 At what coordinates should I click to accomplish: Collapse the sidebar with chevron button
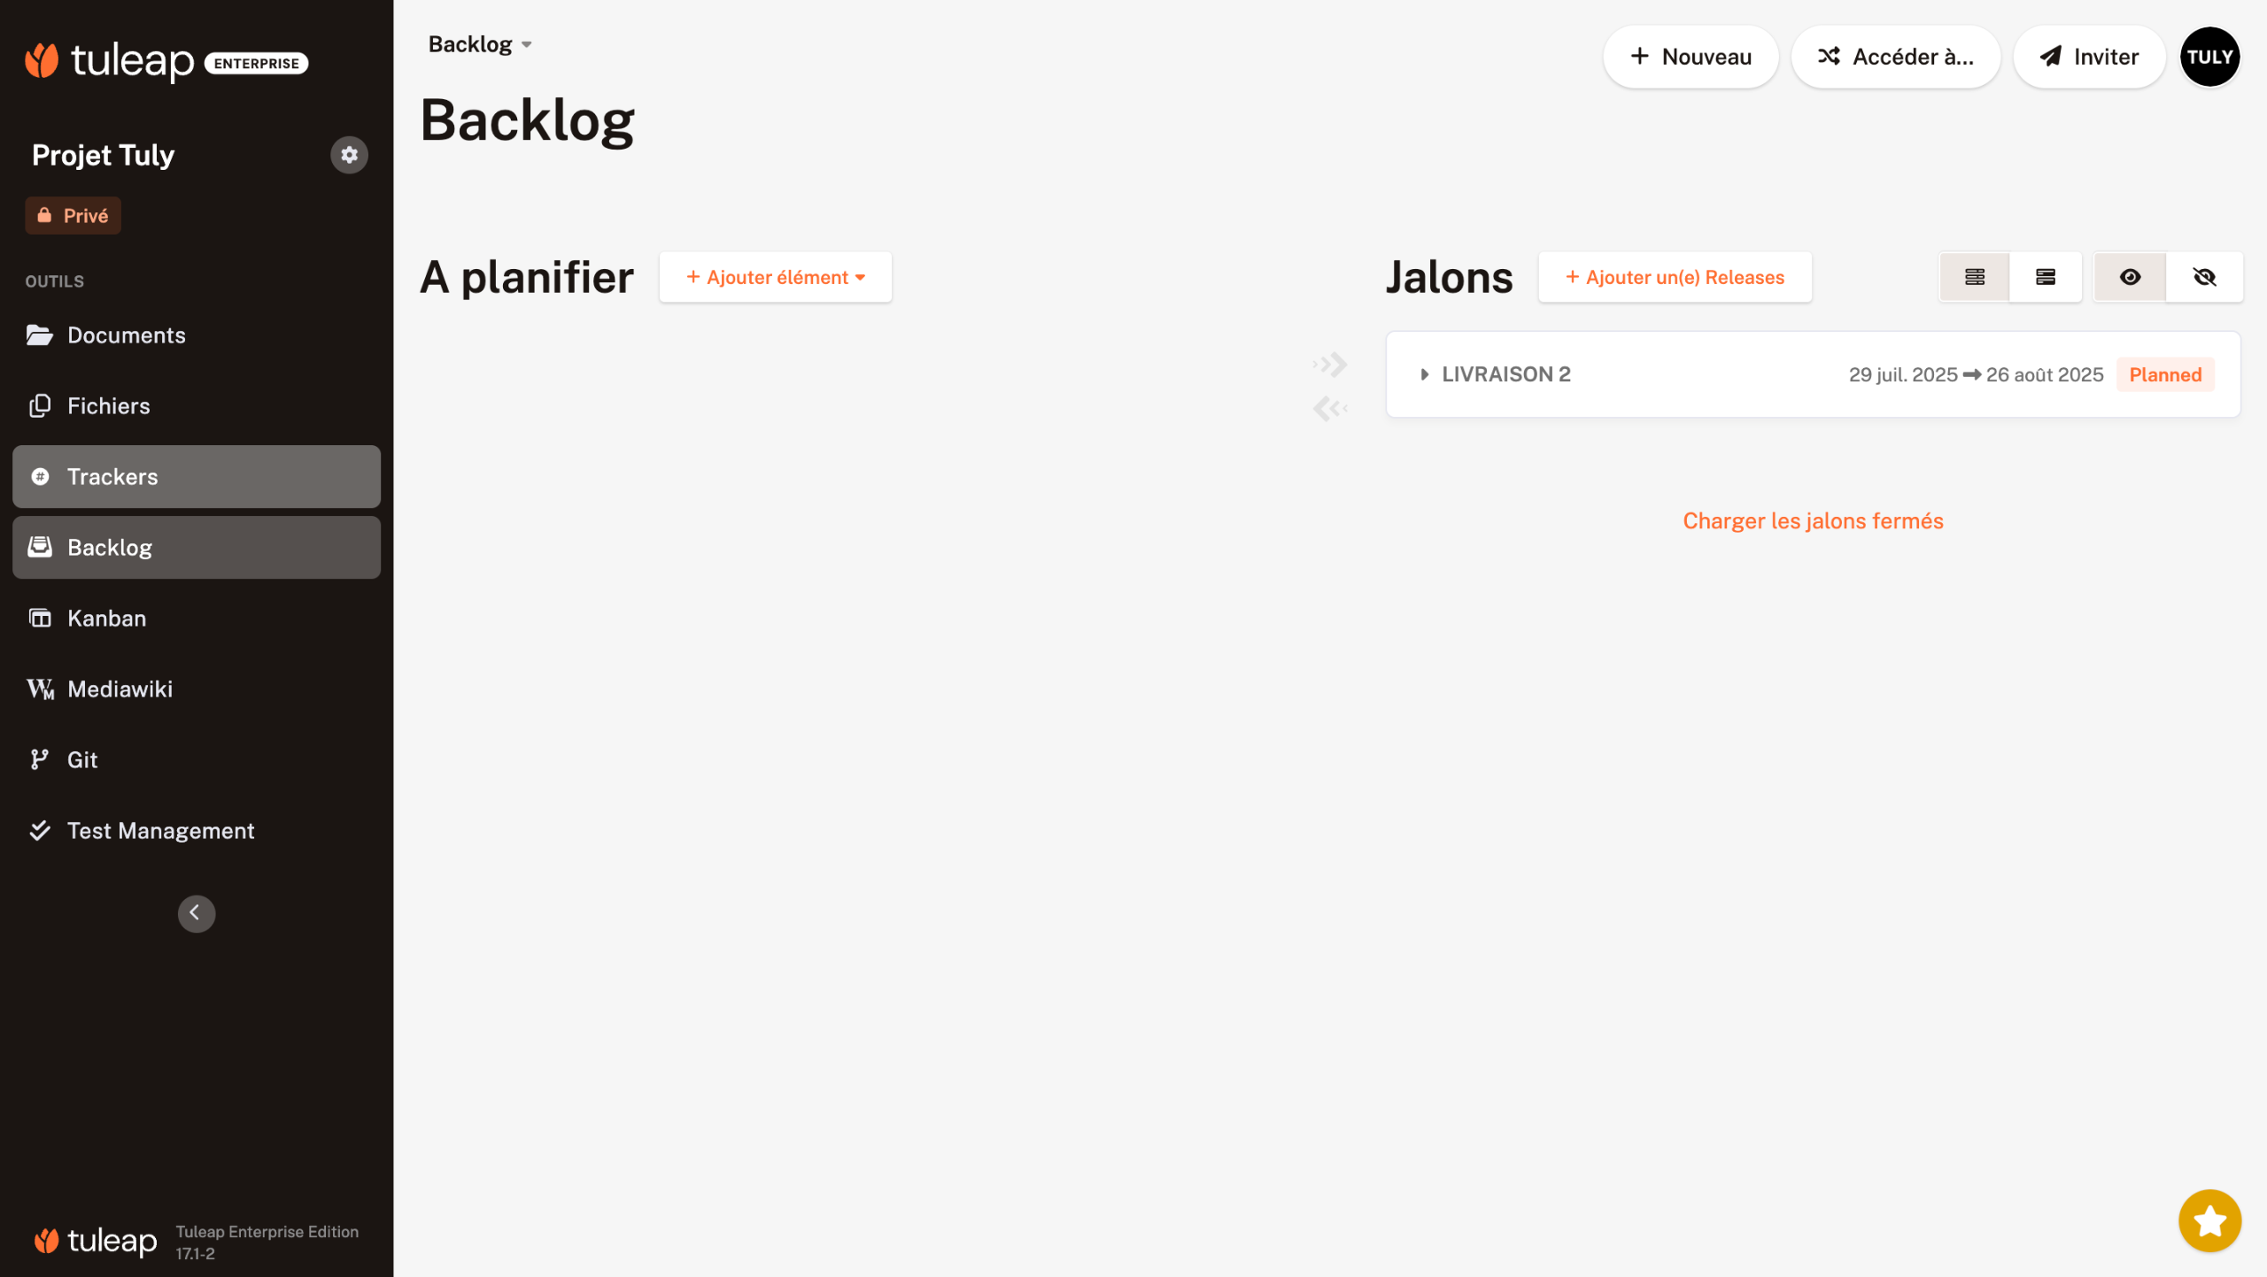196,912
